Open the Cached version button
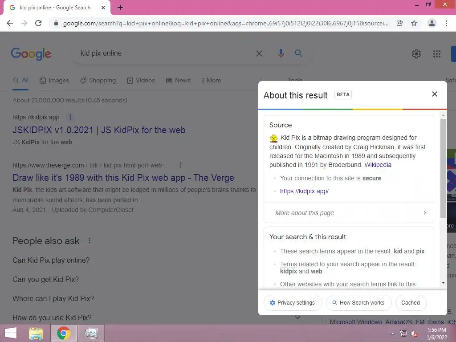 pos(411,303)
